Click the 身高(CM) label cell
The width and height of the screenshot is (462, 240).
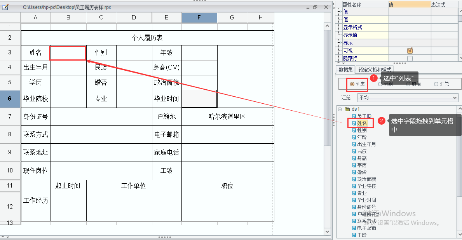pyautogui.click(x=166, y=68)
